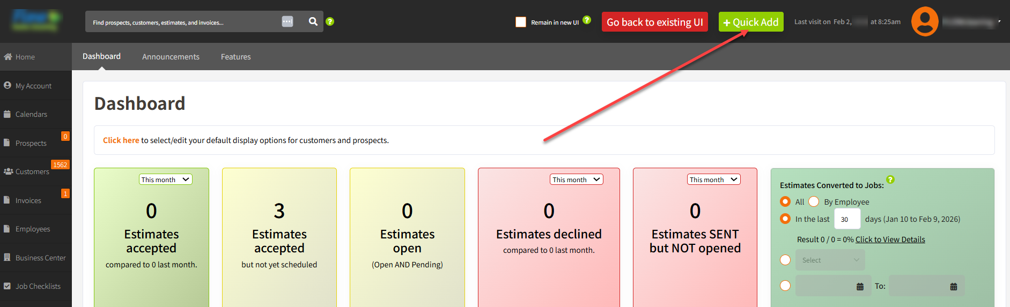The height and width of the screenshot is (307, 1010).
Task: Click the Estimates open card
Action: click(407, 237)
